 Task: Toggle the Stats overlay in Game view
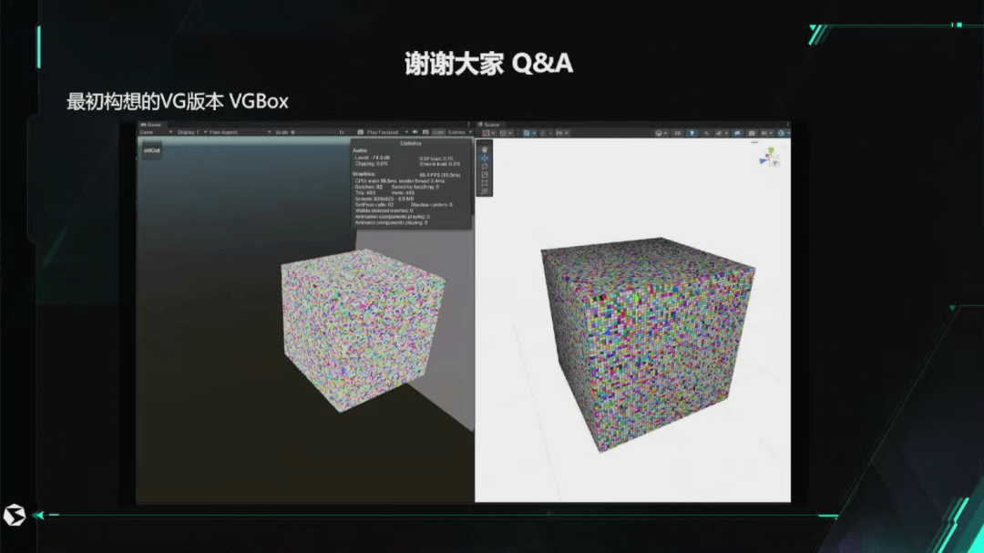click(x=438, y=132)
